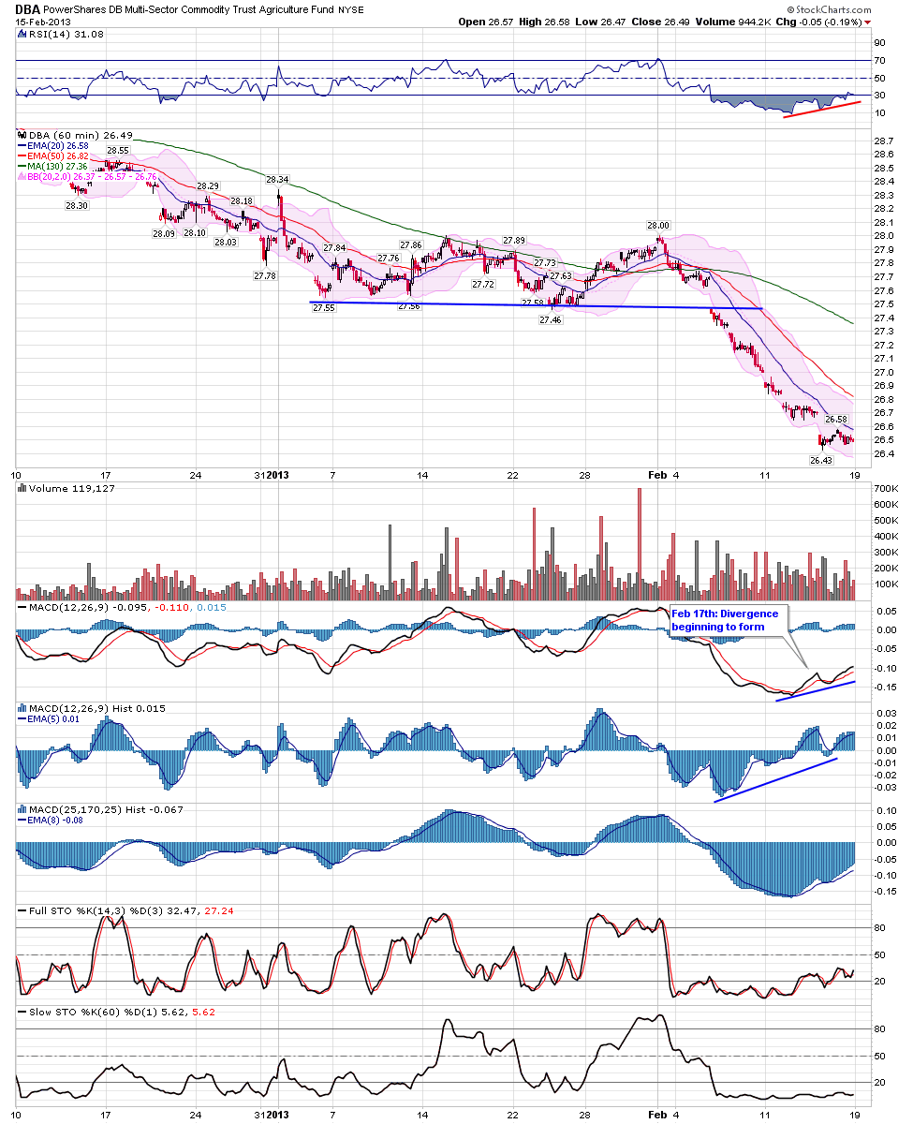
Task: Click the Open 26.57 value
Action: point(486,22)
